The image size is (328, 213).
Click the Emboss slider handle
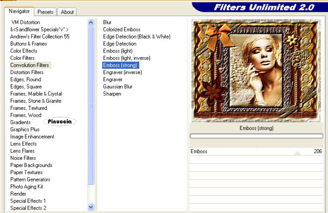[297, 153]
